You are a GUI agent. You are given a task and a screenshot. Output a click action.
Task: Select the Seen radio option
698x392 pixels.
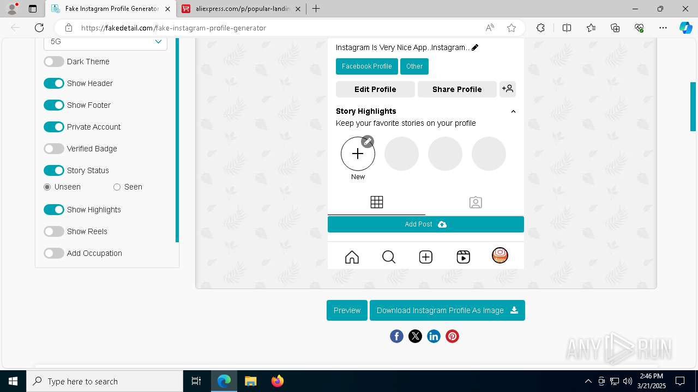(117, 187)
